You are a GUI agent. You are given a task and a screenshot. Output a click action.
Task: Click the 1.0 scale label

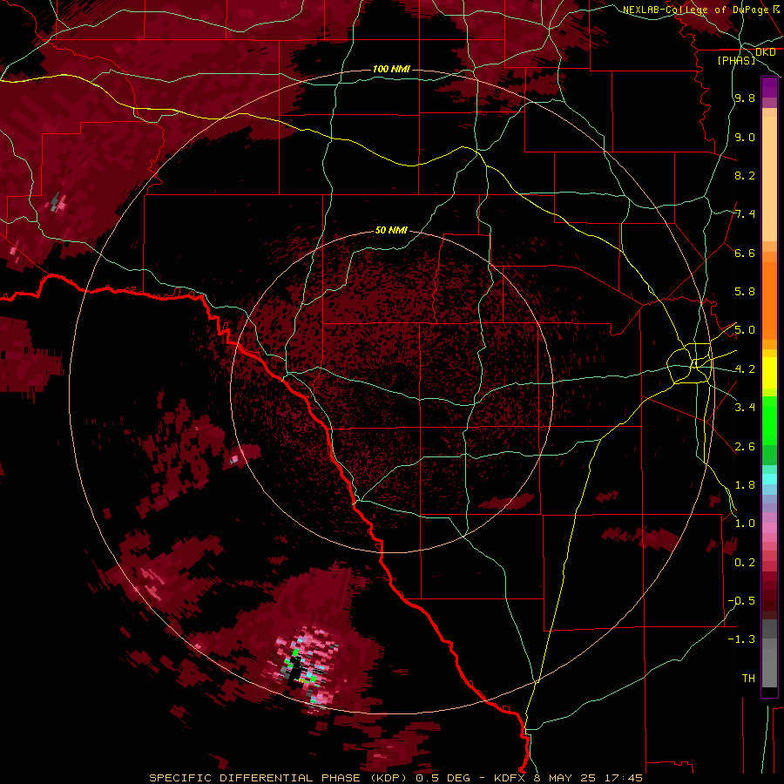(745, 524)
